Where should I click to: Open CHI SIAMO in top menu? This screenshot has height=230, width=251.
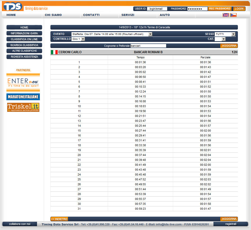[53, 15]
